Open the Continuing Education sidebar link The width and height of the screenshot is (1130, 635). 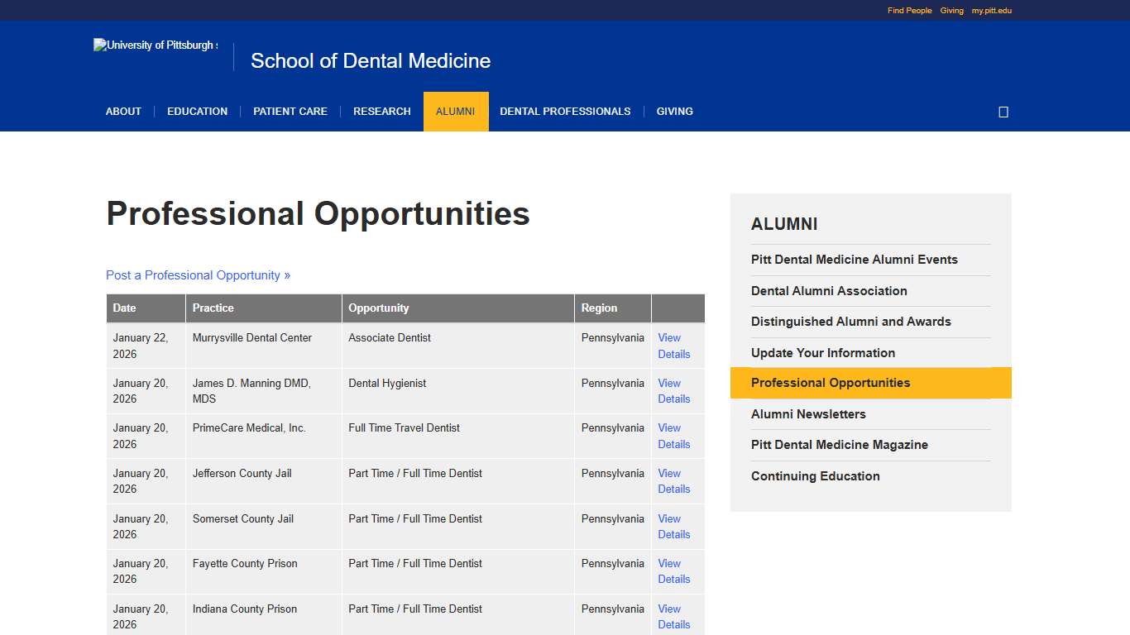click(x=815, y=476)
